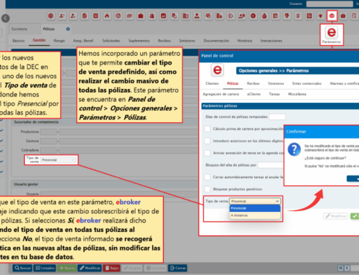The width and height of the screenshot is (359, 275).
Task: Click the add-person toolbar icon
Action: pos(62,16)
